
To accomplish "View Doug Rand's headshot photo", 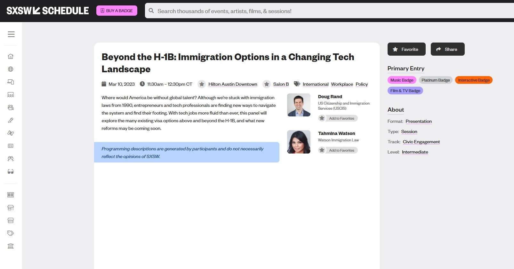I will [x=299, y=105].
